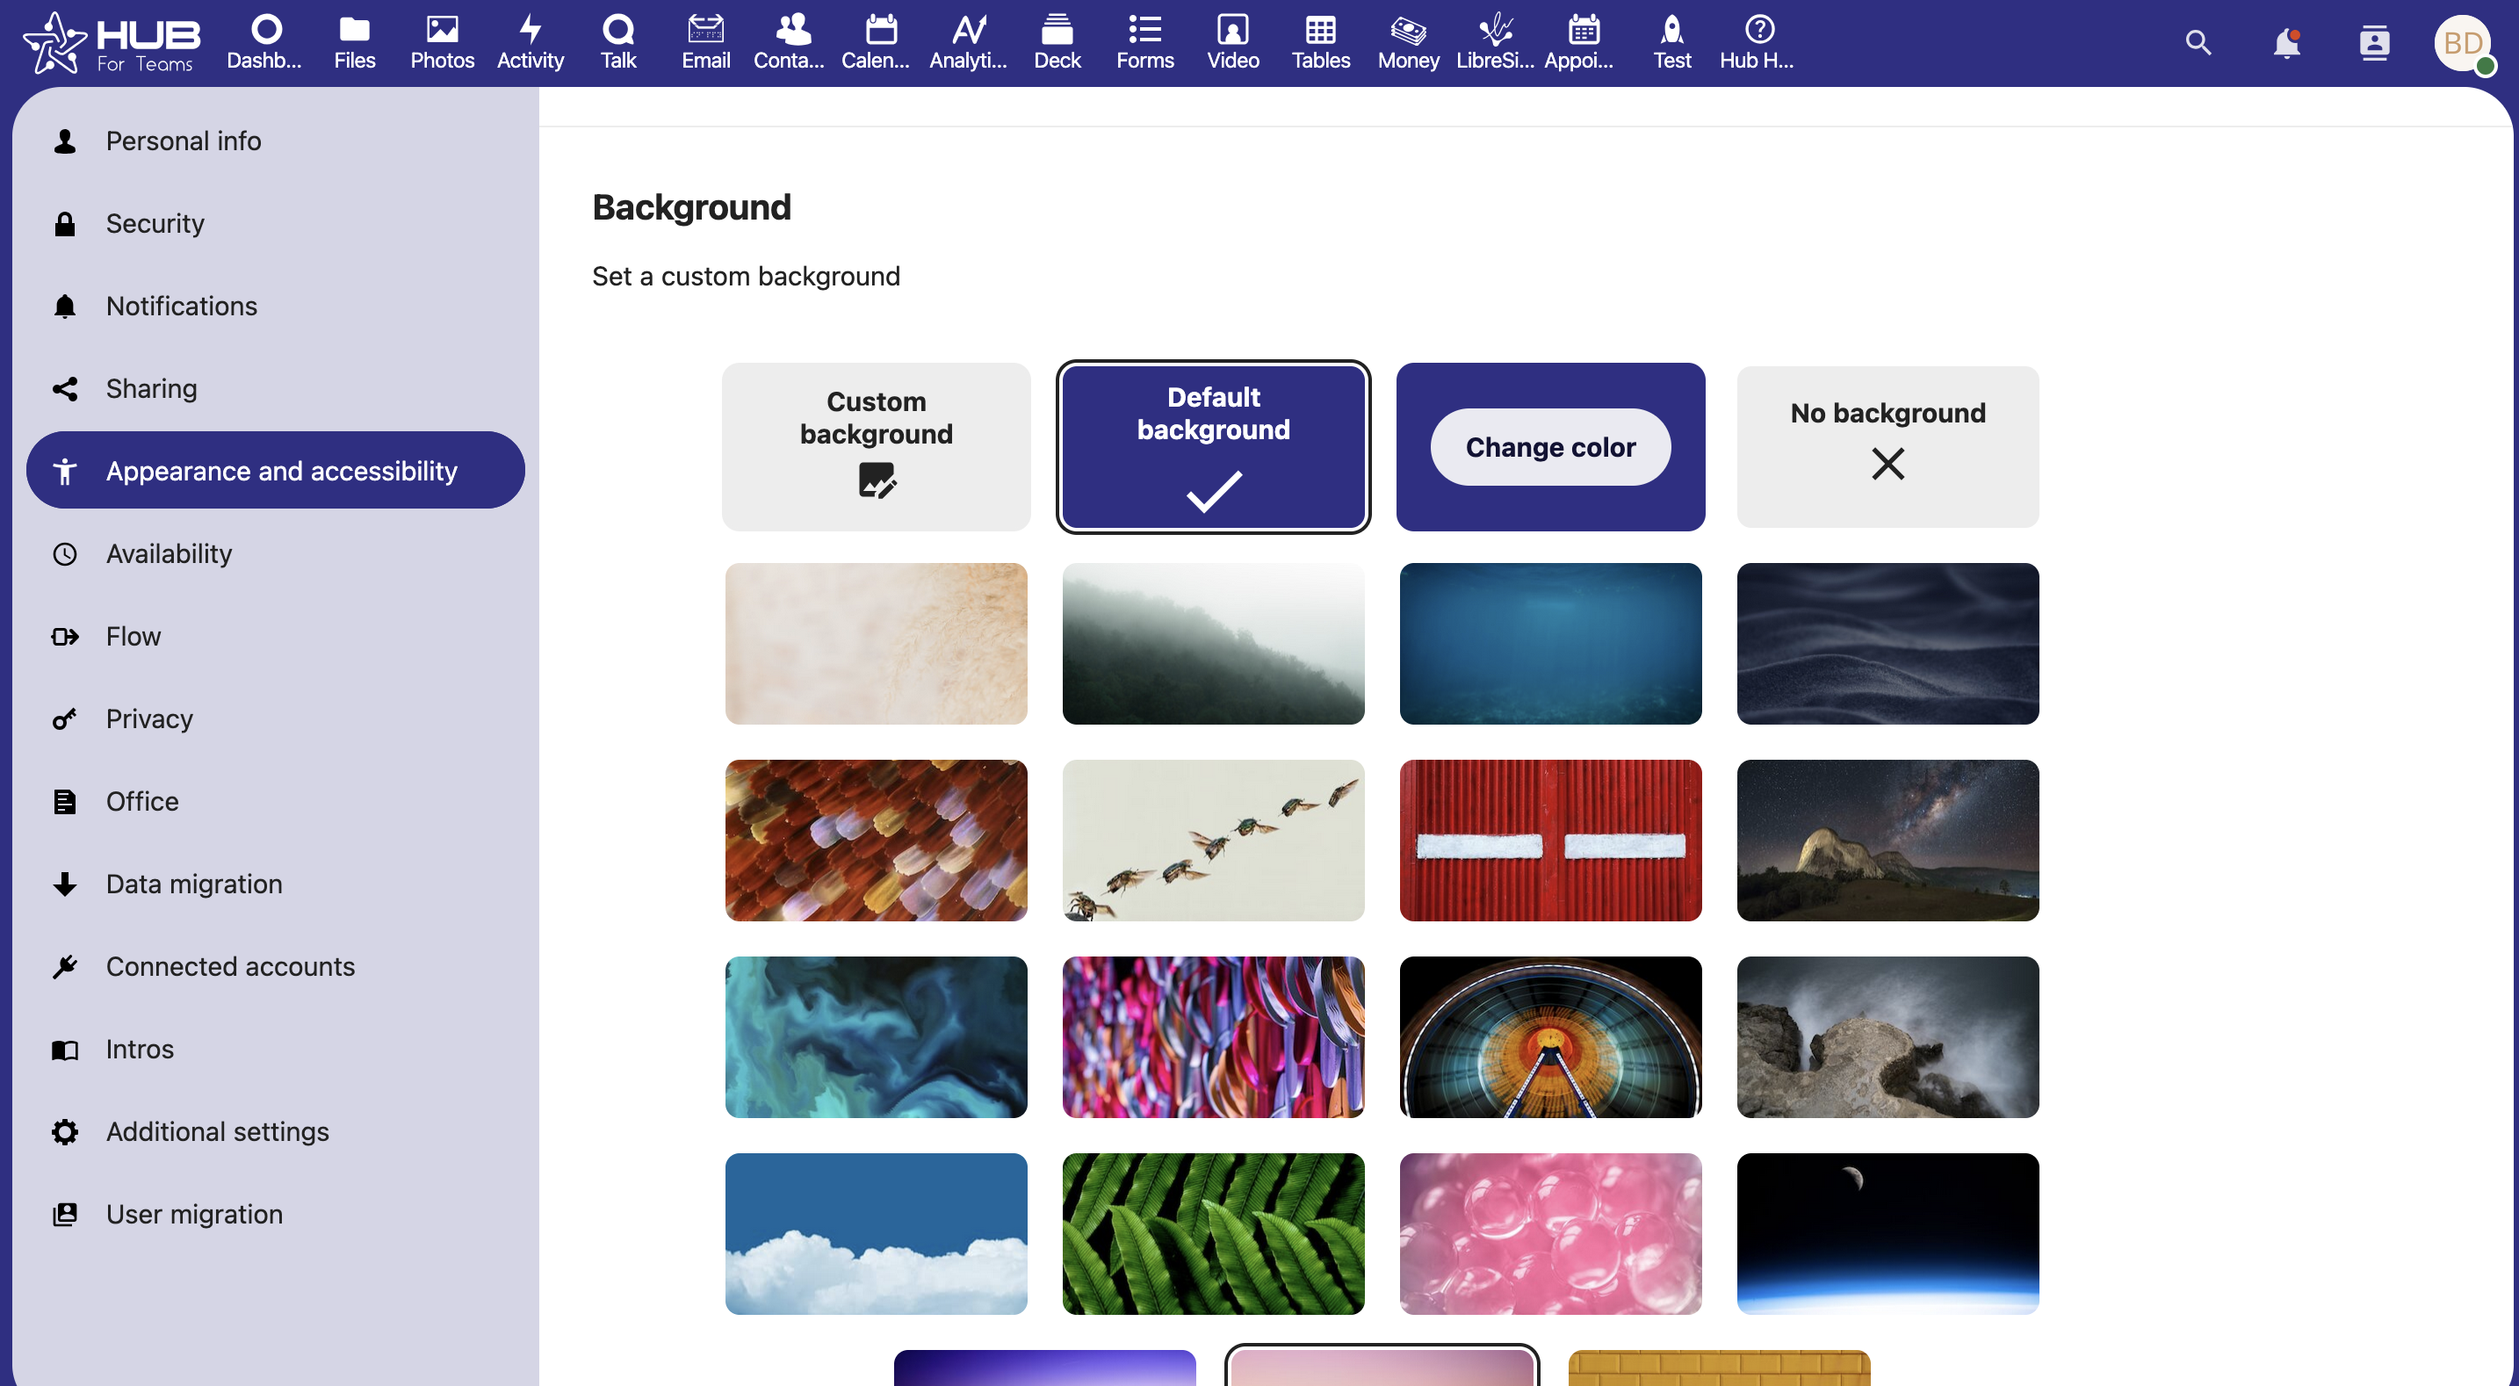Click the Hub For Teams logo
The image size is (2519, 1386).
click(x=112, y=43)
